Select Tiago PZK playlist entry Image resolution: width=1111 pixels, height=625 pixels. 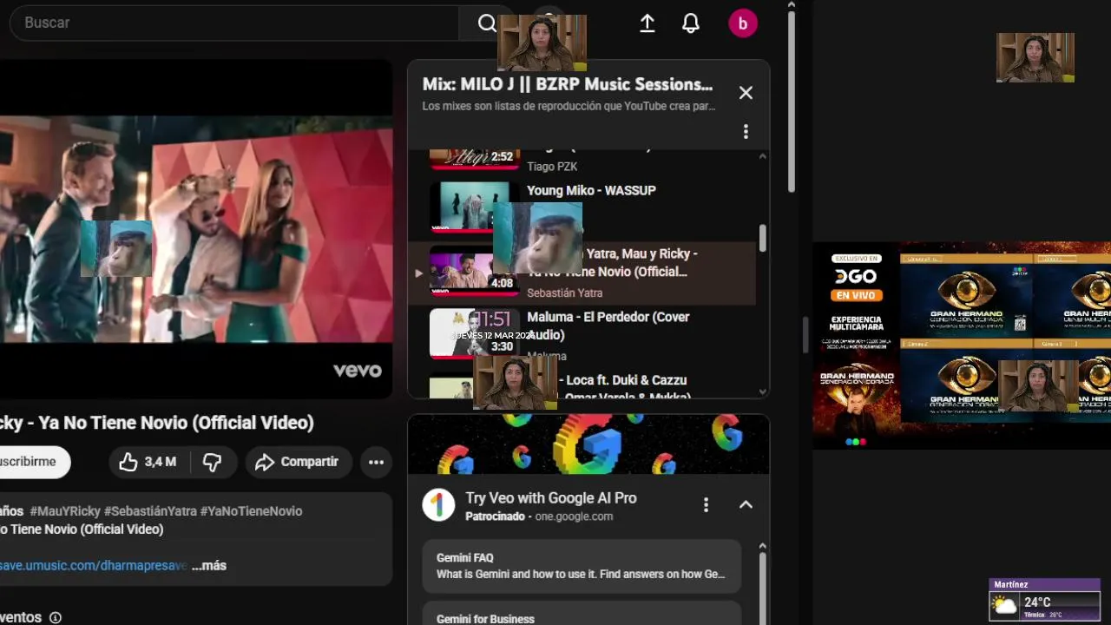(x=552, y=167)
